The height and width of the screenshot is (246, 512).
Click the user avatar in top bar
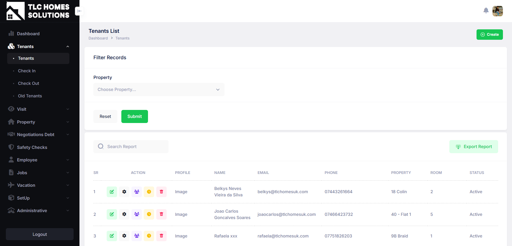pyautogui.click(x=497, y=11)
